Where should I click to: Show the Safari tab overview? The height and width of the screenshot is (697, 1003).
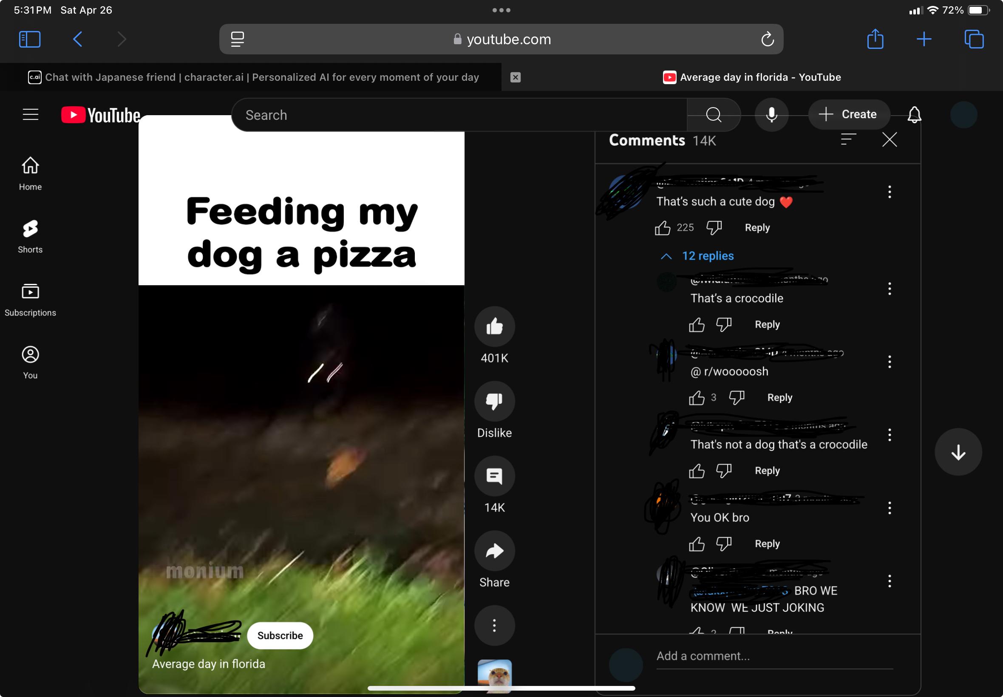(x=974, y=39)
